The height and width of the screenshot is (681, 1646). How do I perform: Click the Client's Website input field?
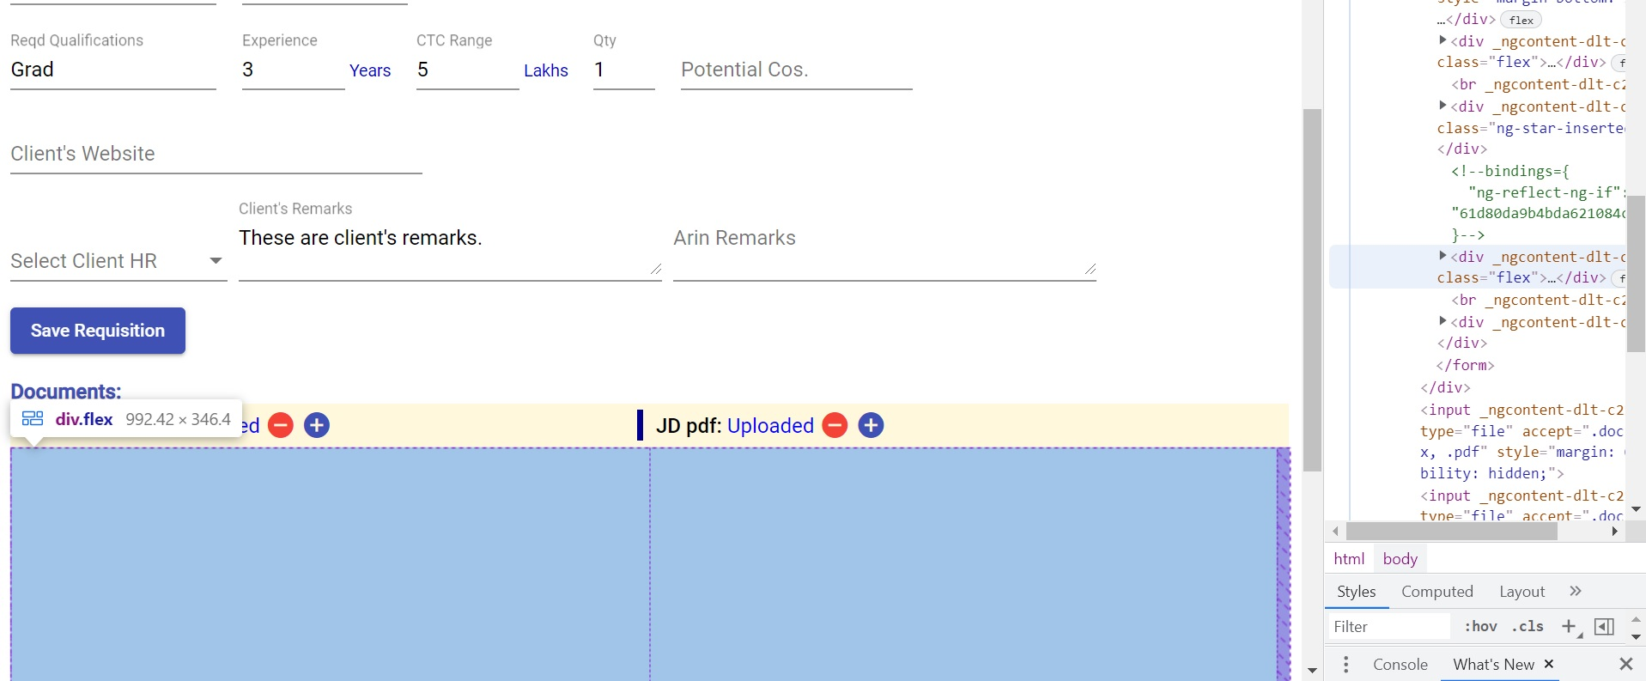216,155
